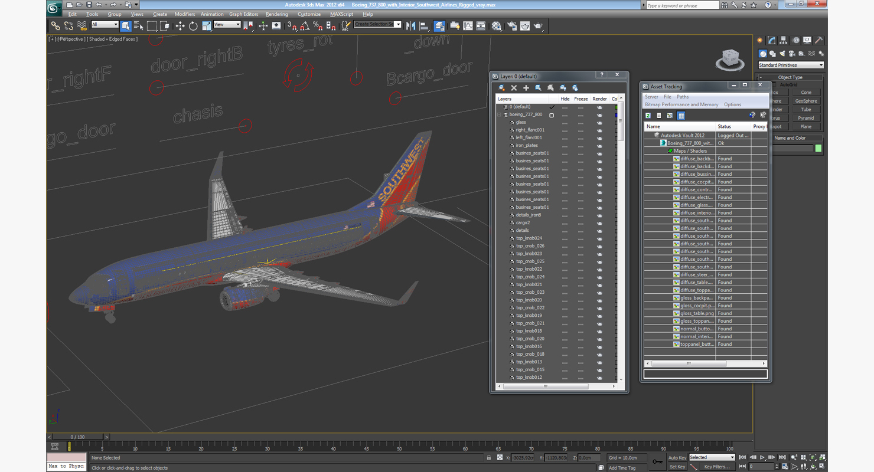Click Delete layer X icon in Layer dialog

514,88
